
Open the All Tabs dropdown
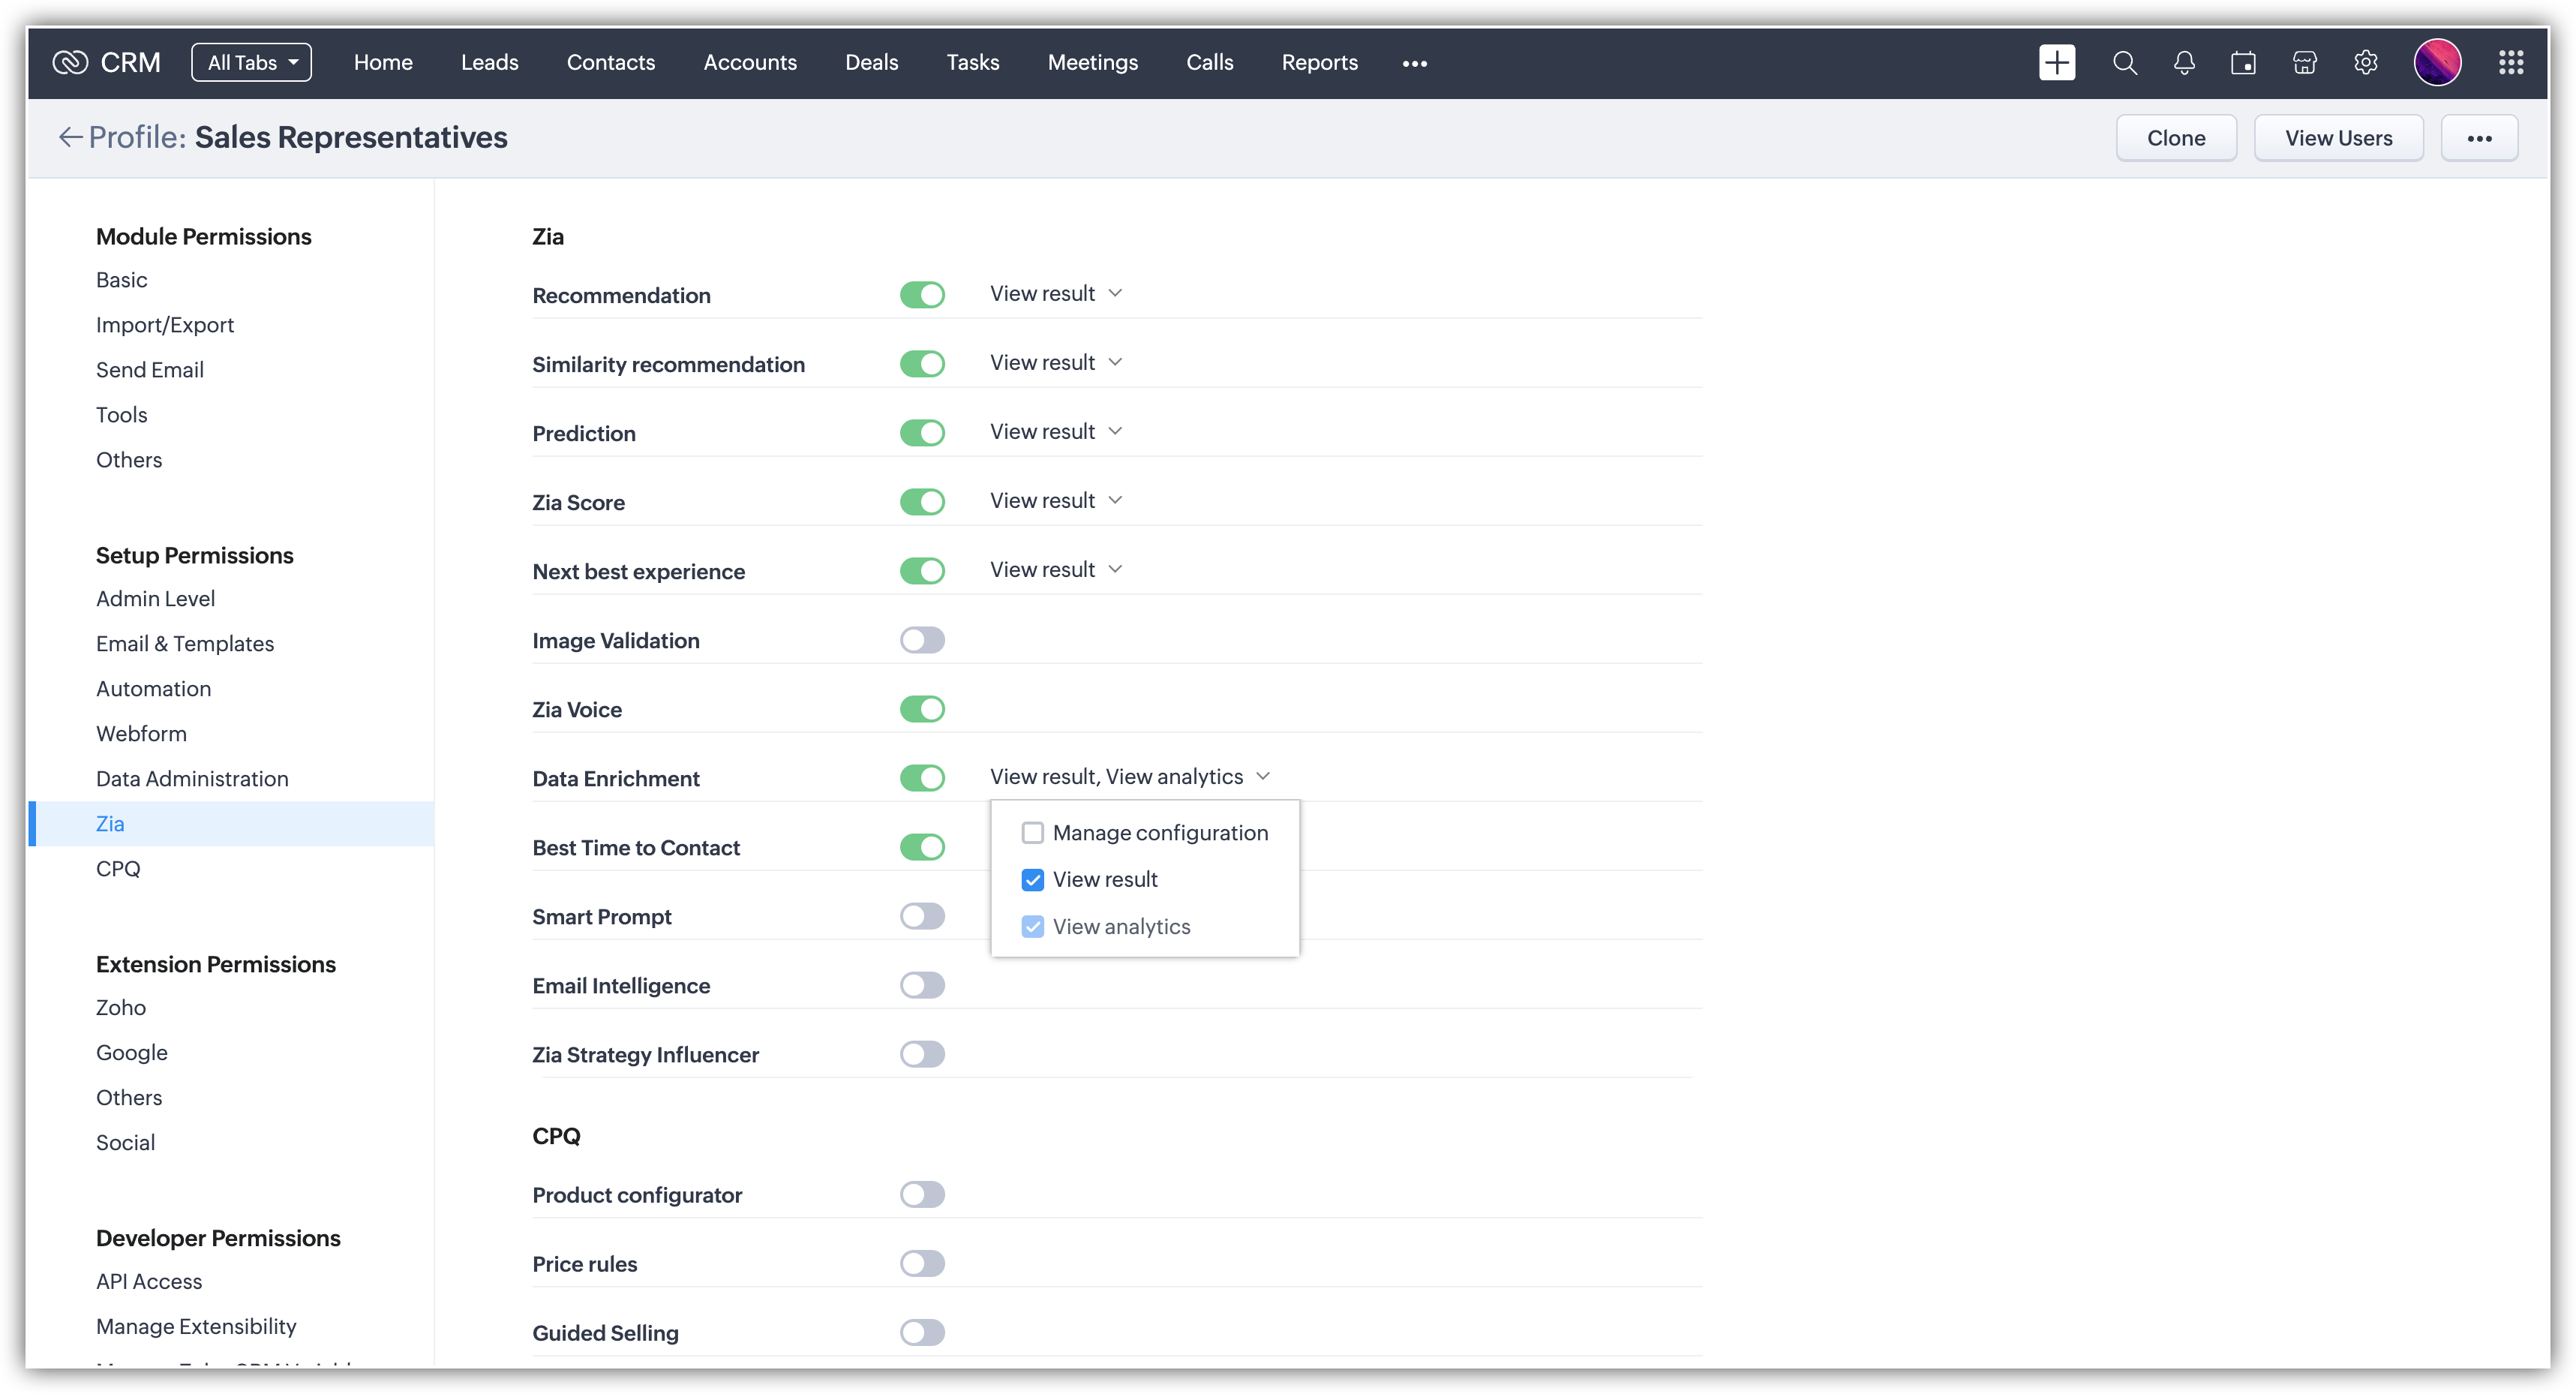pyautogui.click(x=251, y=62)
